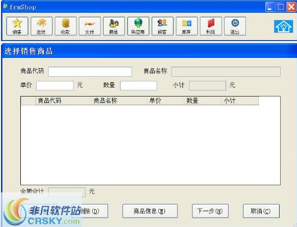Screen dimensions: 297x227
Task: Click the 退出 exit power icon
Action: click(x=235, y=26)
